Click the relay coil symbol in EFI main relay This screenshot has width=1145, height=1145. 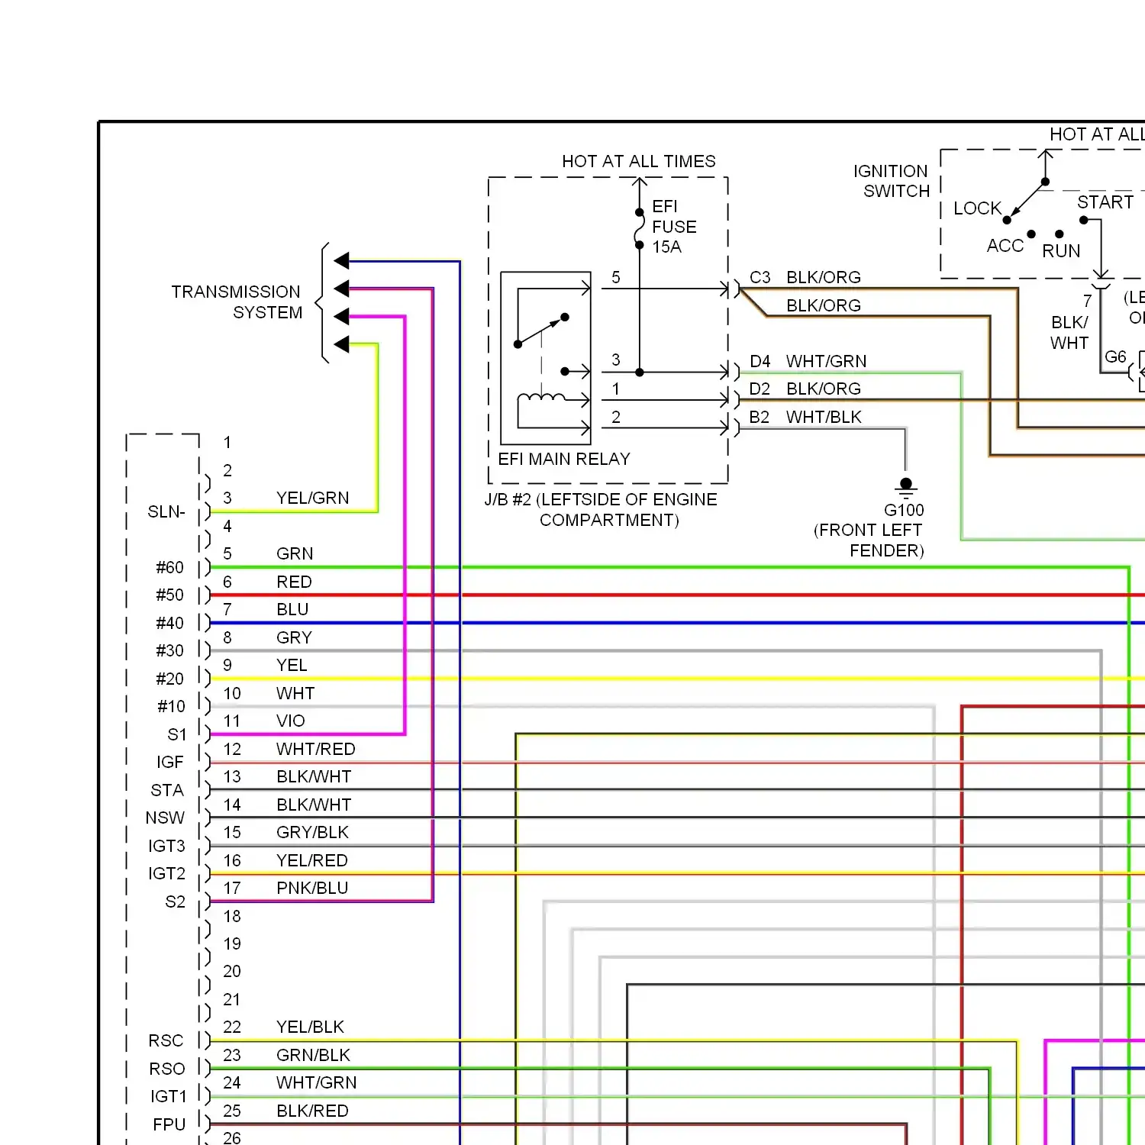pyautogui.click(x=541, y=398)
